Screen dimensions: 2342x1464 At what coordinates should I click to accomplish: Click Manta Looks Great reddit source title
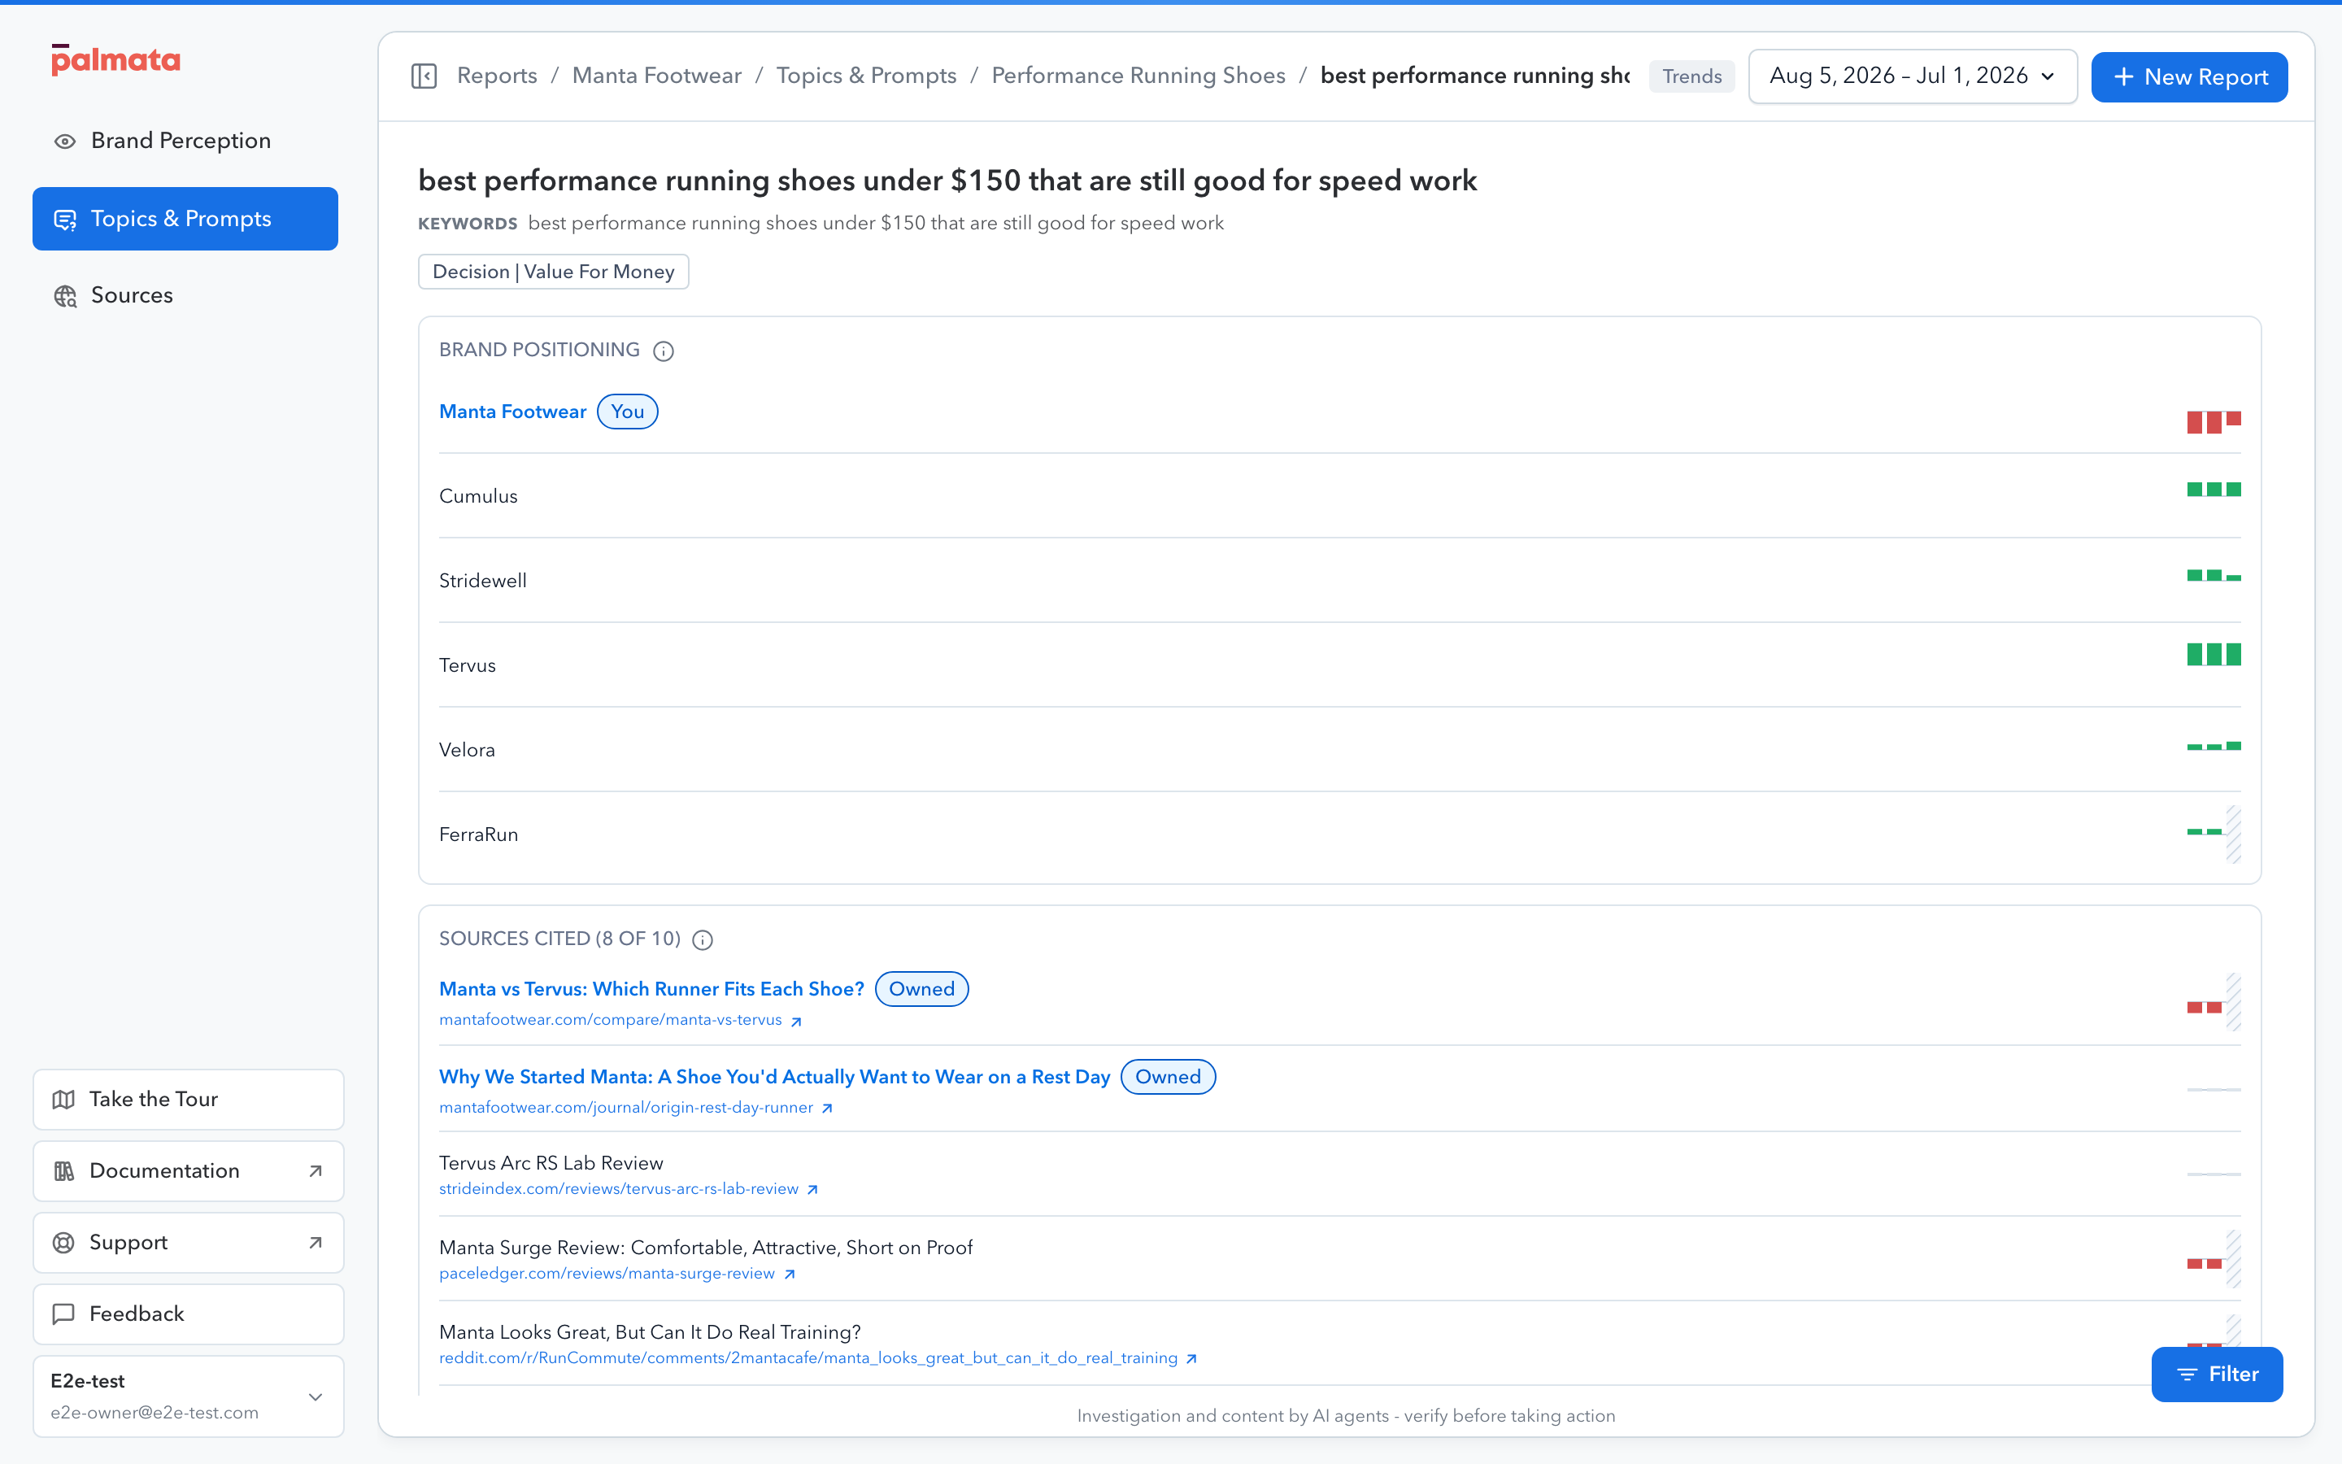[650, 1332]
